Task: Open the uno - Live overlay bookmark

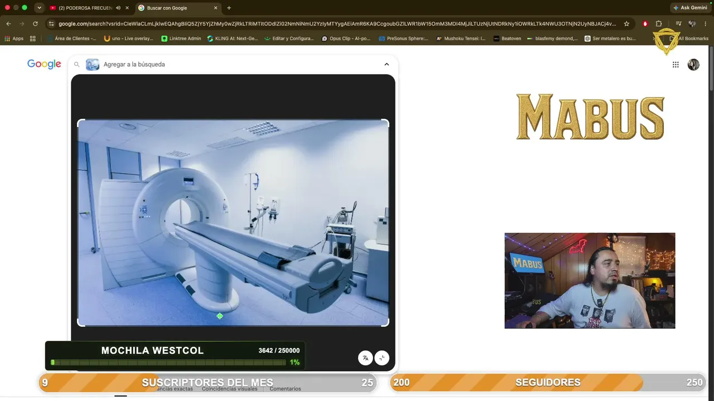Action: click(129, 38)
